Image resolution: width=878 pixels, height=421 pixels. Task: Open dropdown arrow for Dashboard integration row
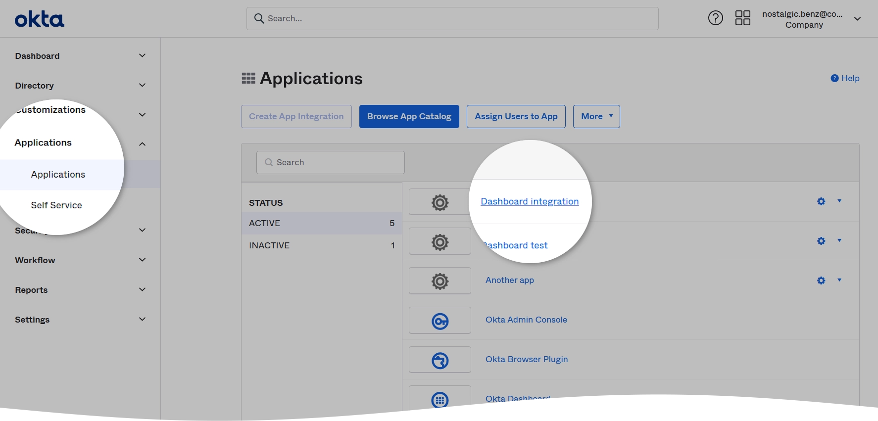[x=839, y=201]
